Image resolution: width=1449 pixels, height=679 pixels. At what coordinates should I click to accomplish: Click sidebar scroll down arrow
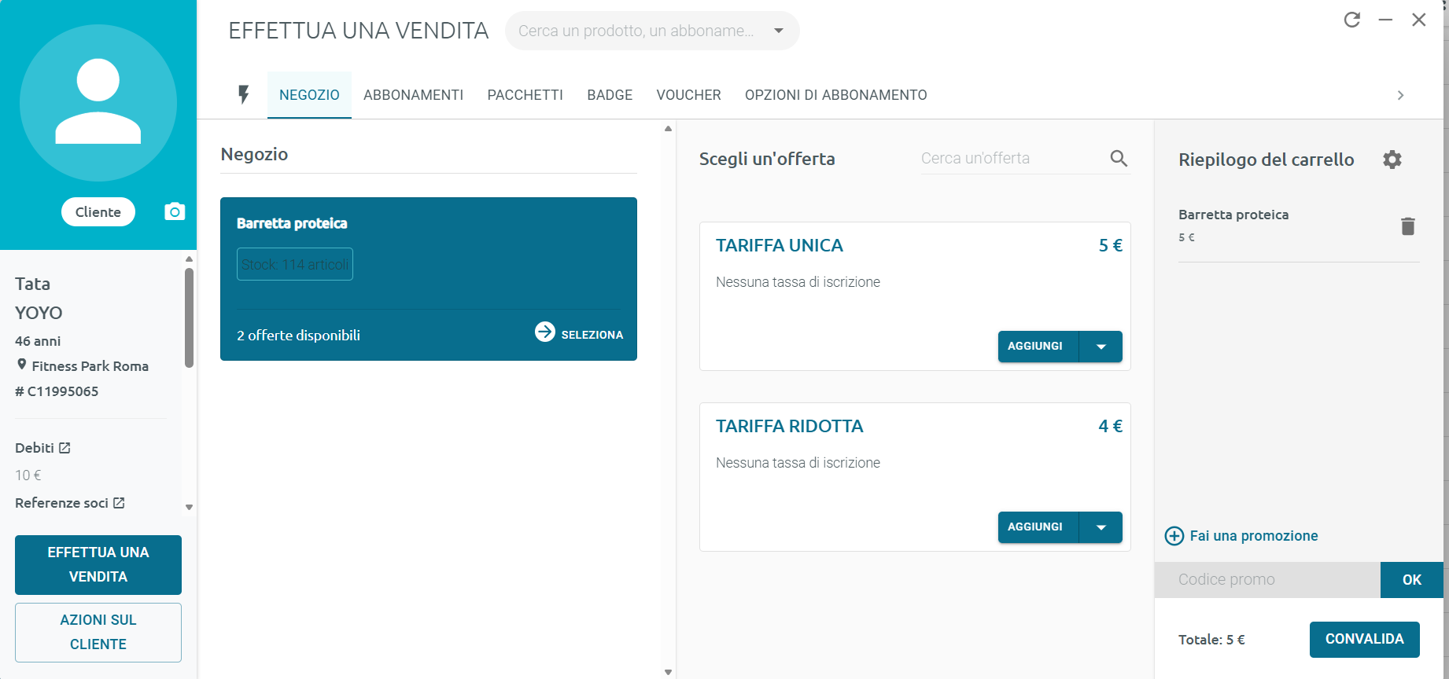pos(189,508)
